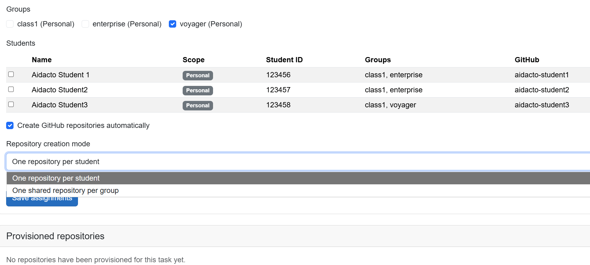The height and width of the screenshot is (265, 590).
Task: Check the class1 (Personal) group checkbox
Action: point(10,24)
